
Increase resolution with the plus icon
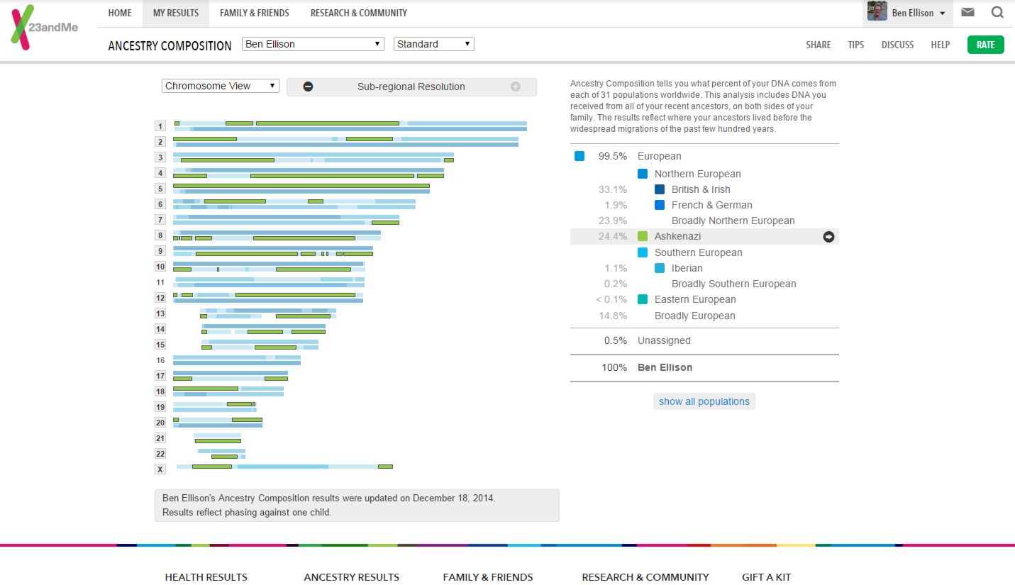(516, 87)
